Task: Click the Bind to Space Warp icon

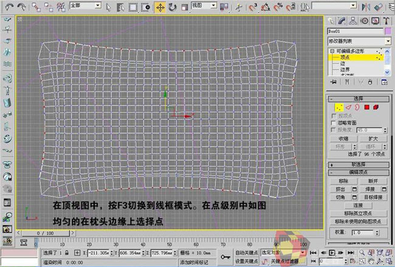Action: click(x=61, y=7)
